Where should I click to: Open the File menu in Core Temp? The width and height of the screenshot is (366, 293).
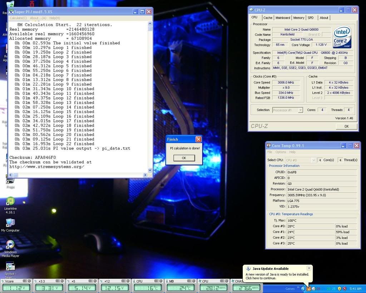[269, 152]
